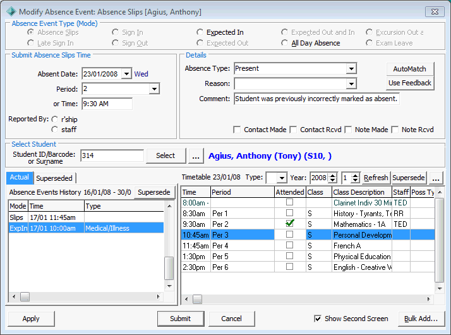
Task: Select the ExpIn Medical/Illness history row
Action: 86,228
